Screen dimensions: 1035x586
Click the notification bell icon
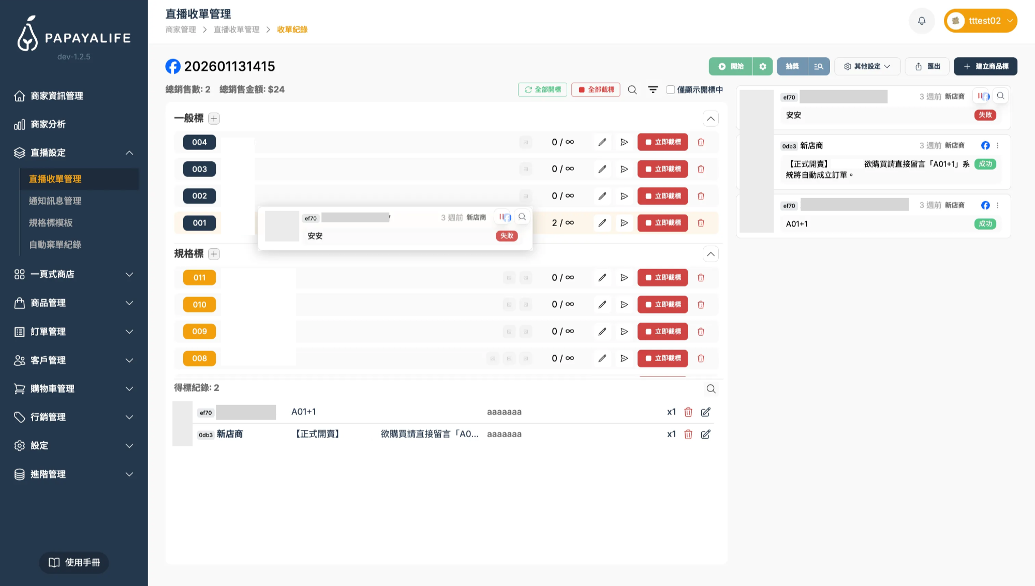(x=922, y=21)
